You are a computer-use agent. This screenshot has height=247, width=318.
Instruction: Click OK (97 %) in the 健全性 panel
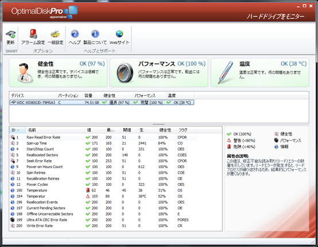point(92,64)
